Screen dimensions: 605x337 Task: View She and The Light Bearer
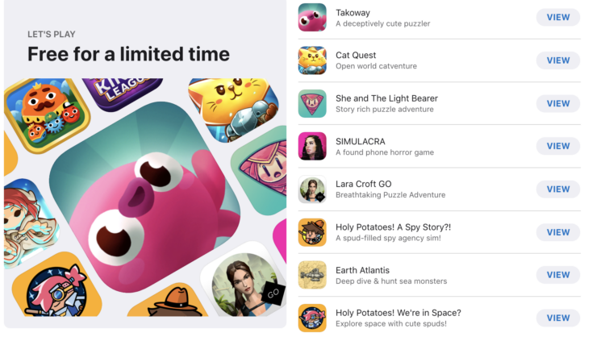coord(558,103)
